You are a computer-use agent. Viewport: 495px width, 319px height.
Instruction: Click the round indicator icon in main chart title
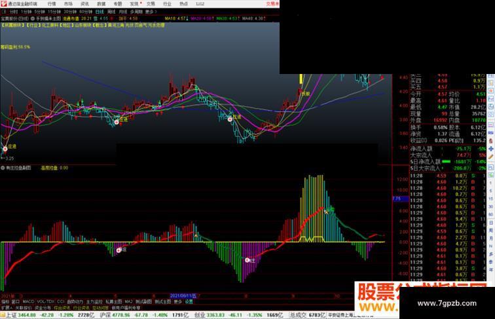click(x=33, y=18)
